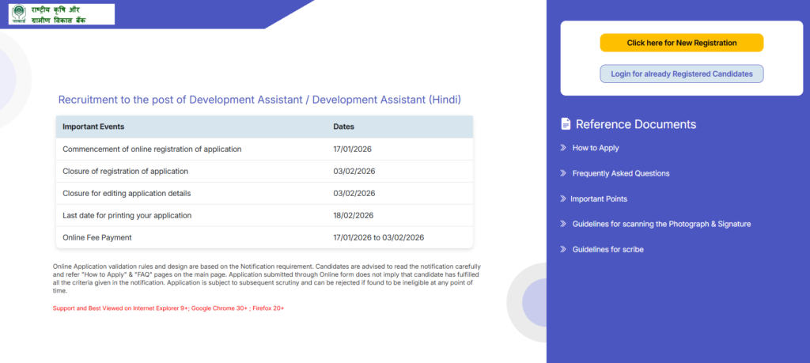This screenshot has height=363, width=810.
Task: Select Closure of registration of application text
Action: (x=126, y=171)
